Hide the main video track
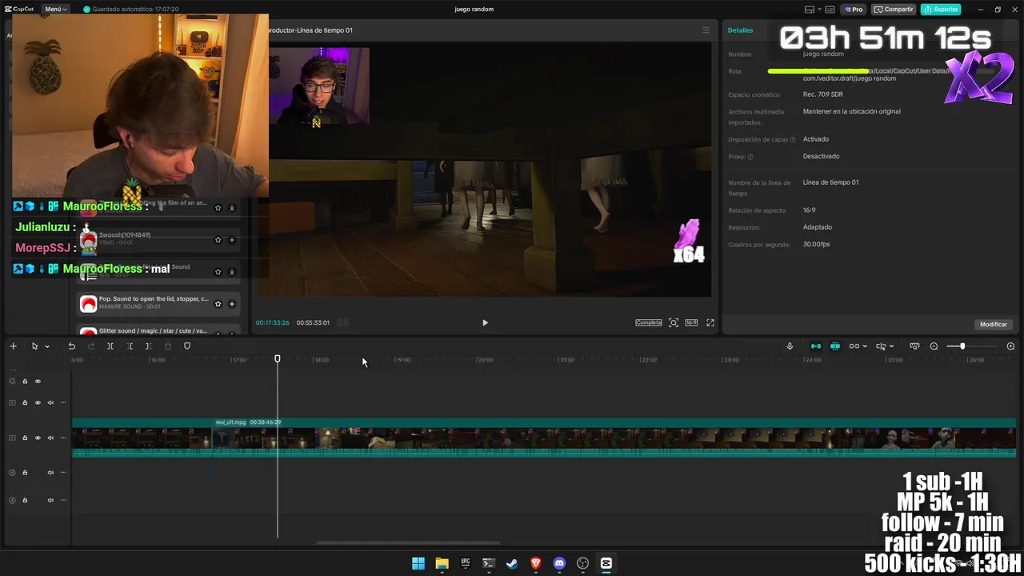 38,438
